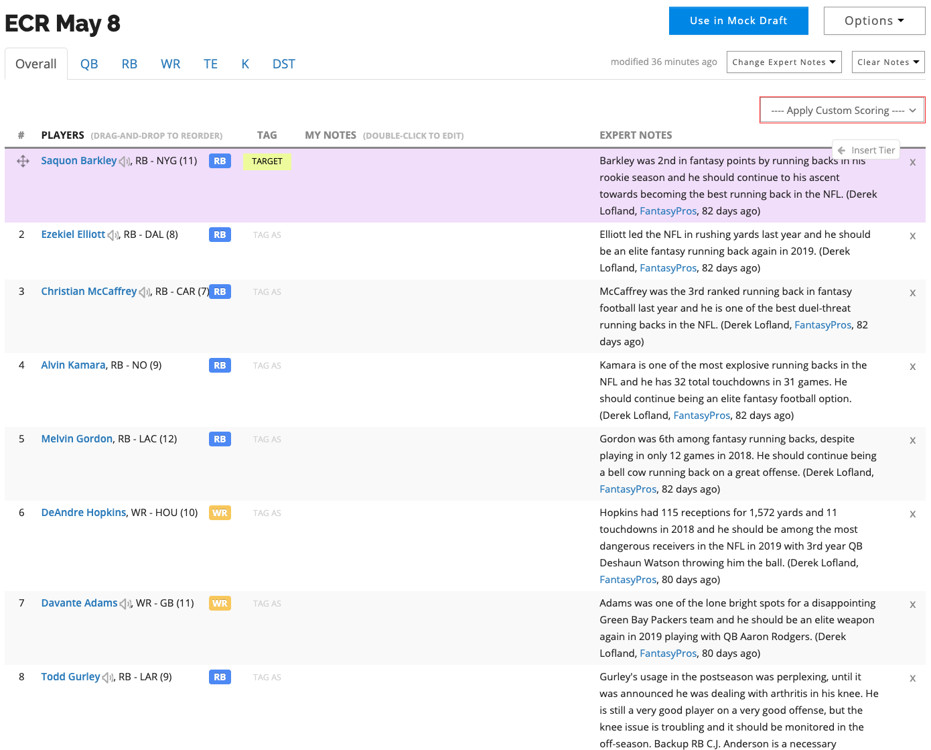
Task: Click the RB badge in Melvin Gordon row
Action: [220, 439]
